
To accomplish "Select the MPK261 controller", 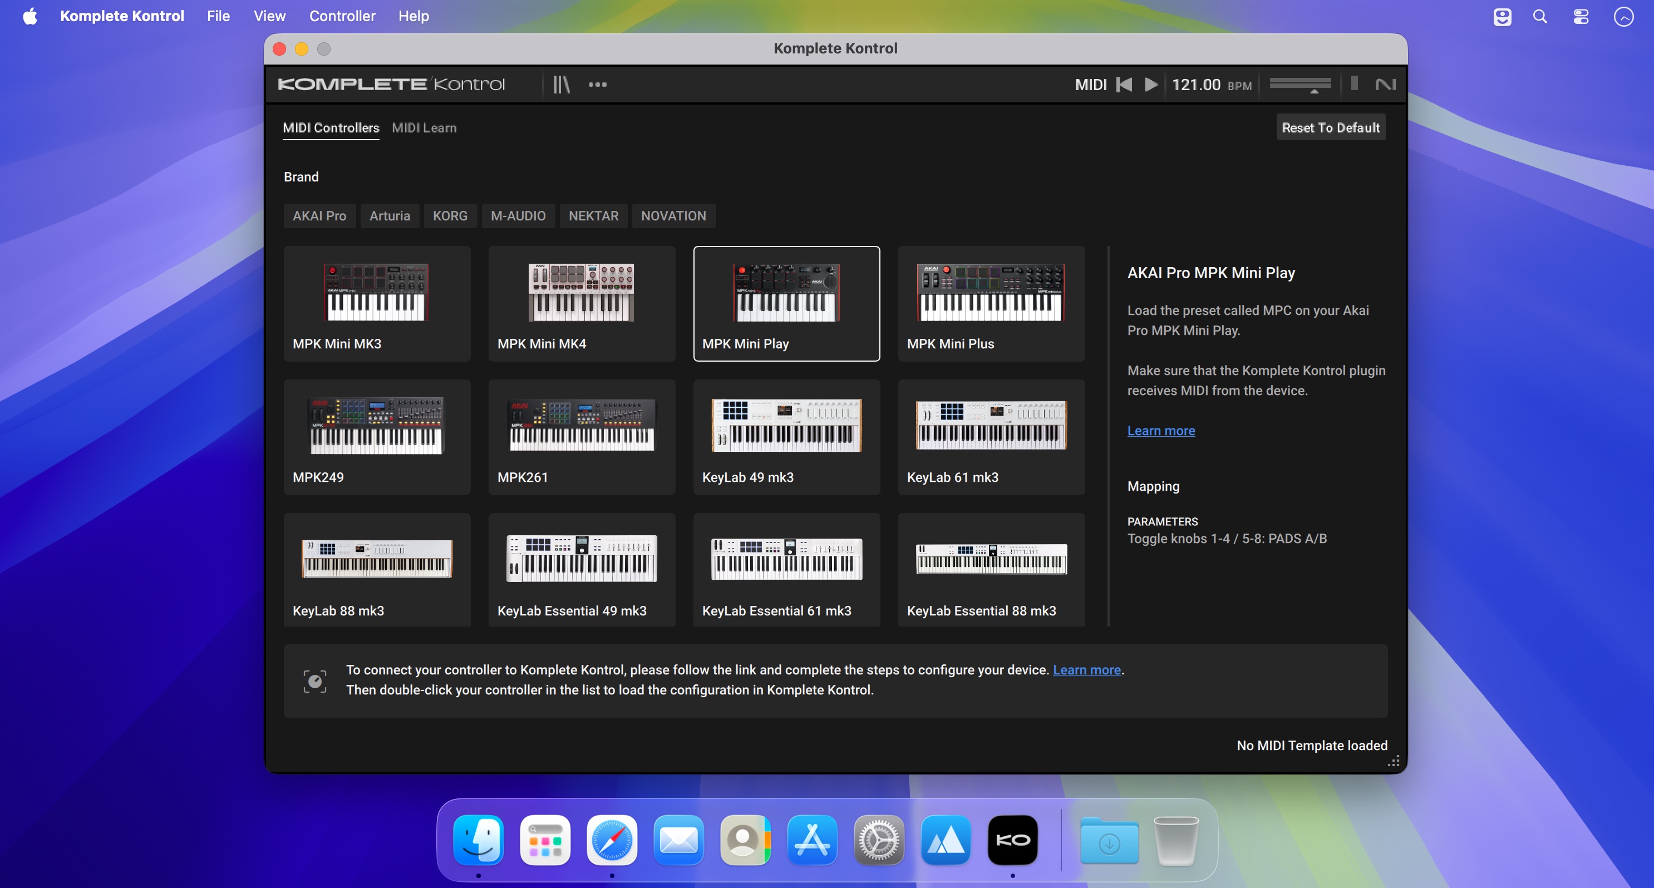I will (582, 437).
